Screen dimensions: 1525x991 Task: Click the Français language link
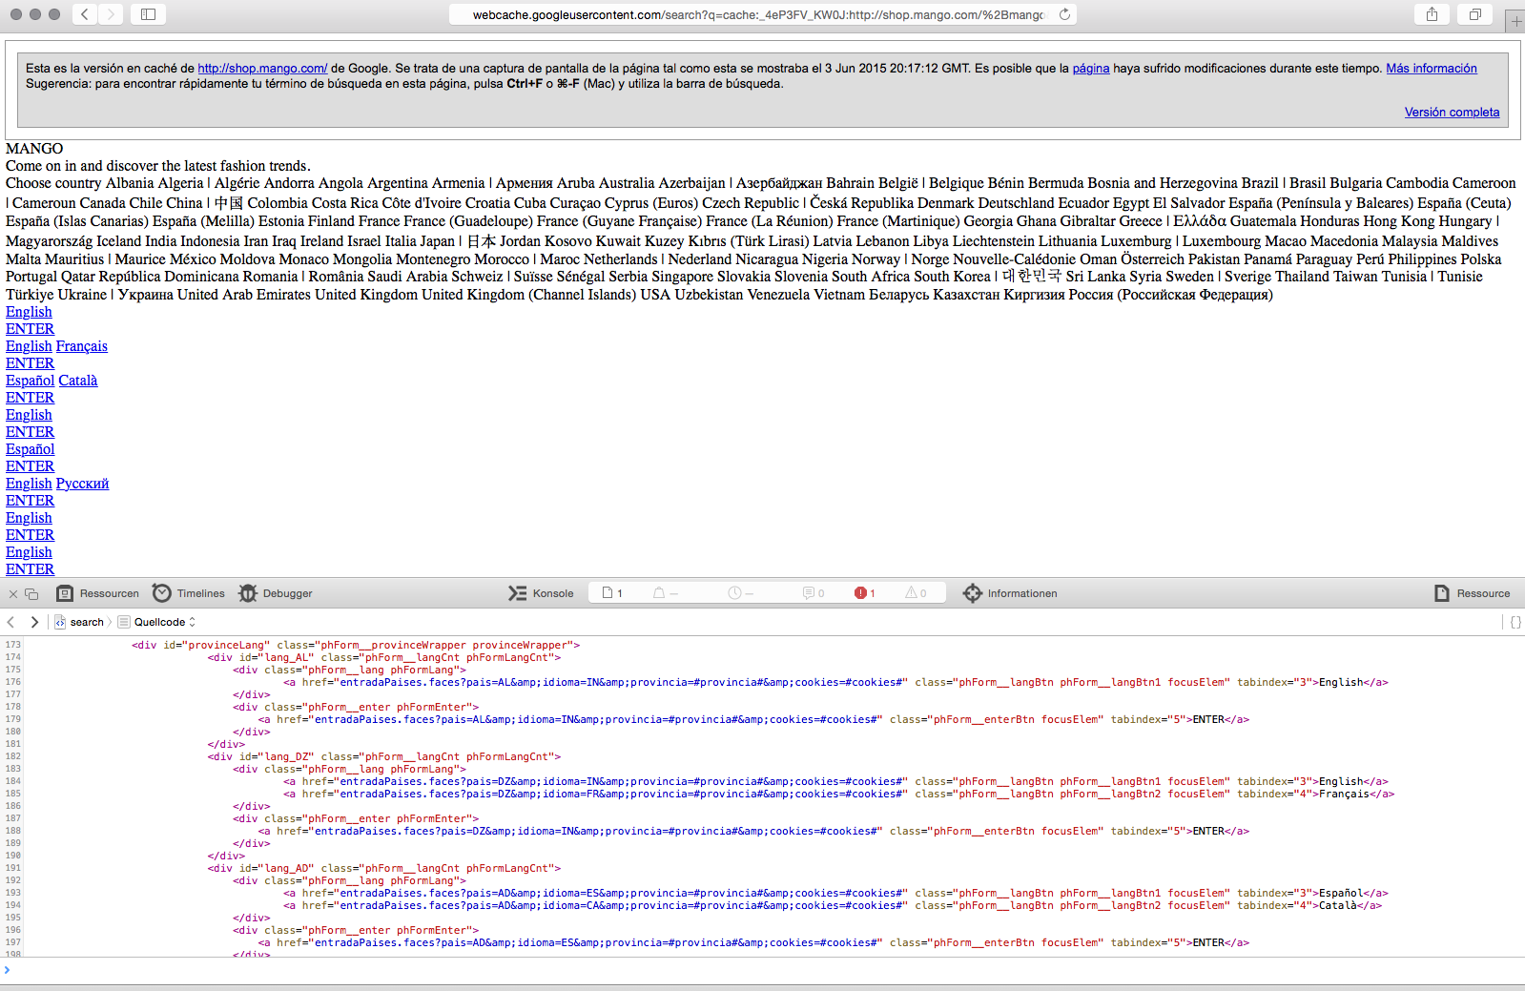pos(81,346)
